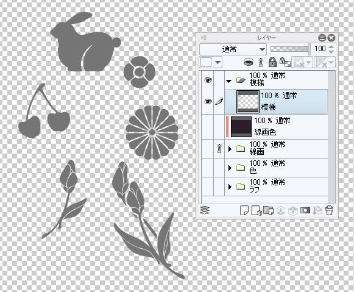Set as reference layer with lighthouse icon
This screenshot has width=354, height=292.
pos(261,62)
